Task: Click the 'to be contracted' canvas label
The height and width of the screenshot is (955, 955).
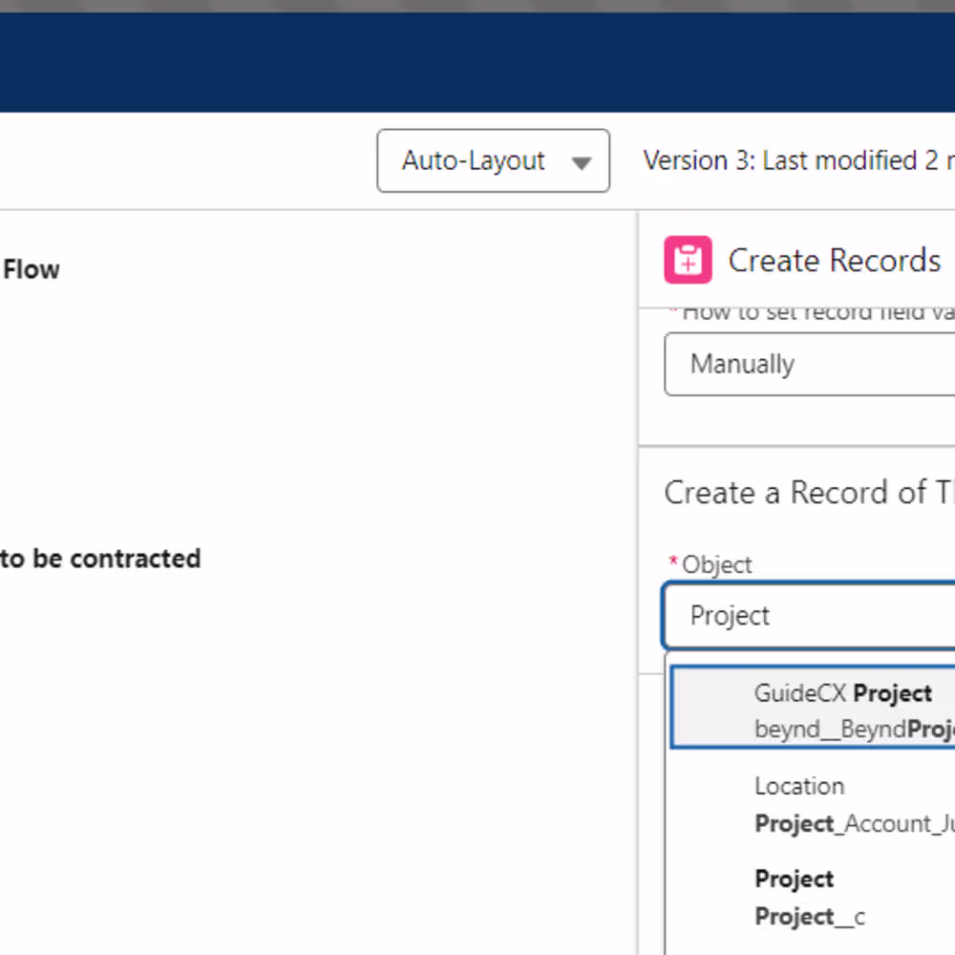Action: (x=100, y=559)
